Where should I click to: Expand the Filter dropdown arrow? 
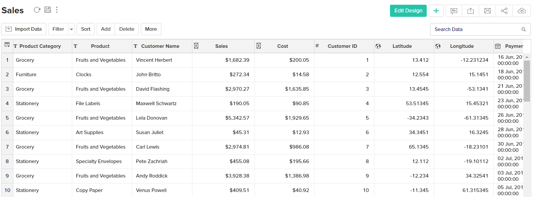click(71, 29)
